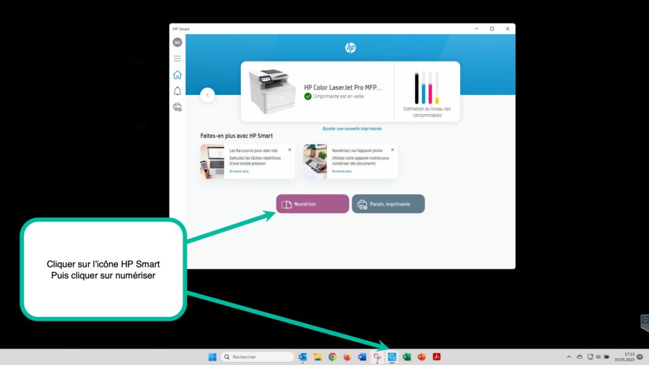This screenshot has height=365, width=649.
Task: Click the HP Smart icon in taskbar
Action: pyautogui.click(x=392, y=357)
